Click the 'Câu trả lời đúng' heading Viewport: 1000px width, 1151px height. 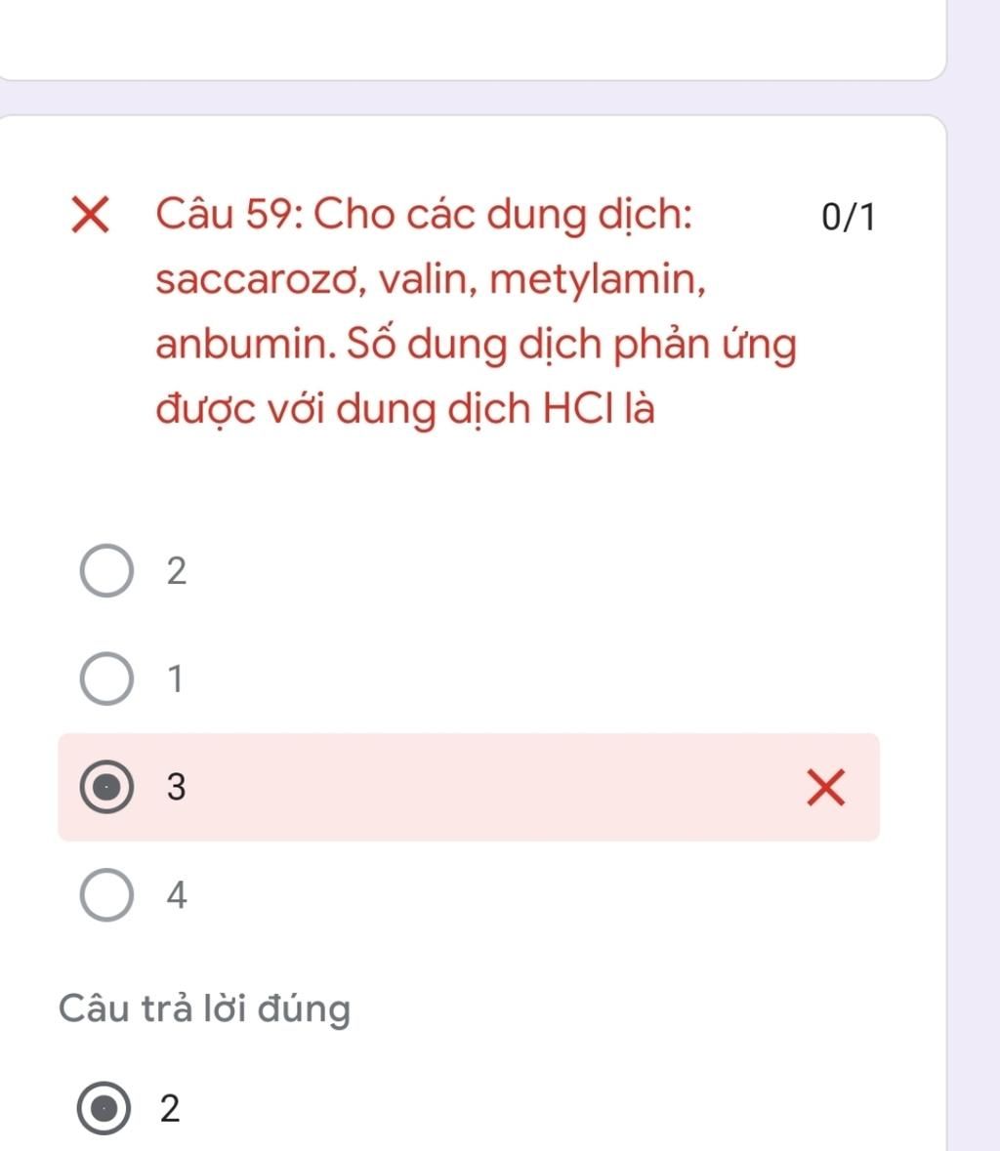[x=205, y=1007]
